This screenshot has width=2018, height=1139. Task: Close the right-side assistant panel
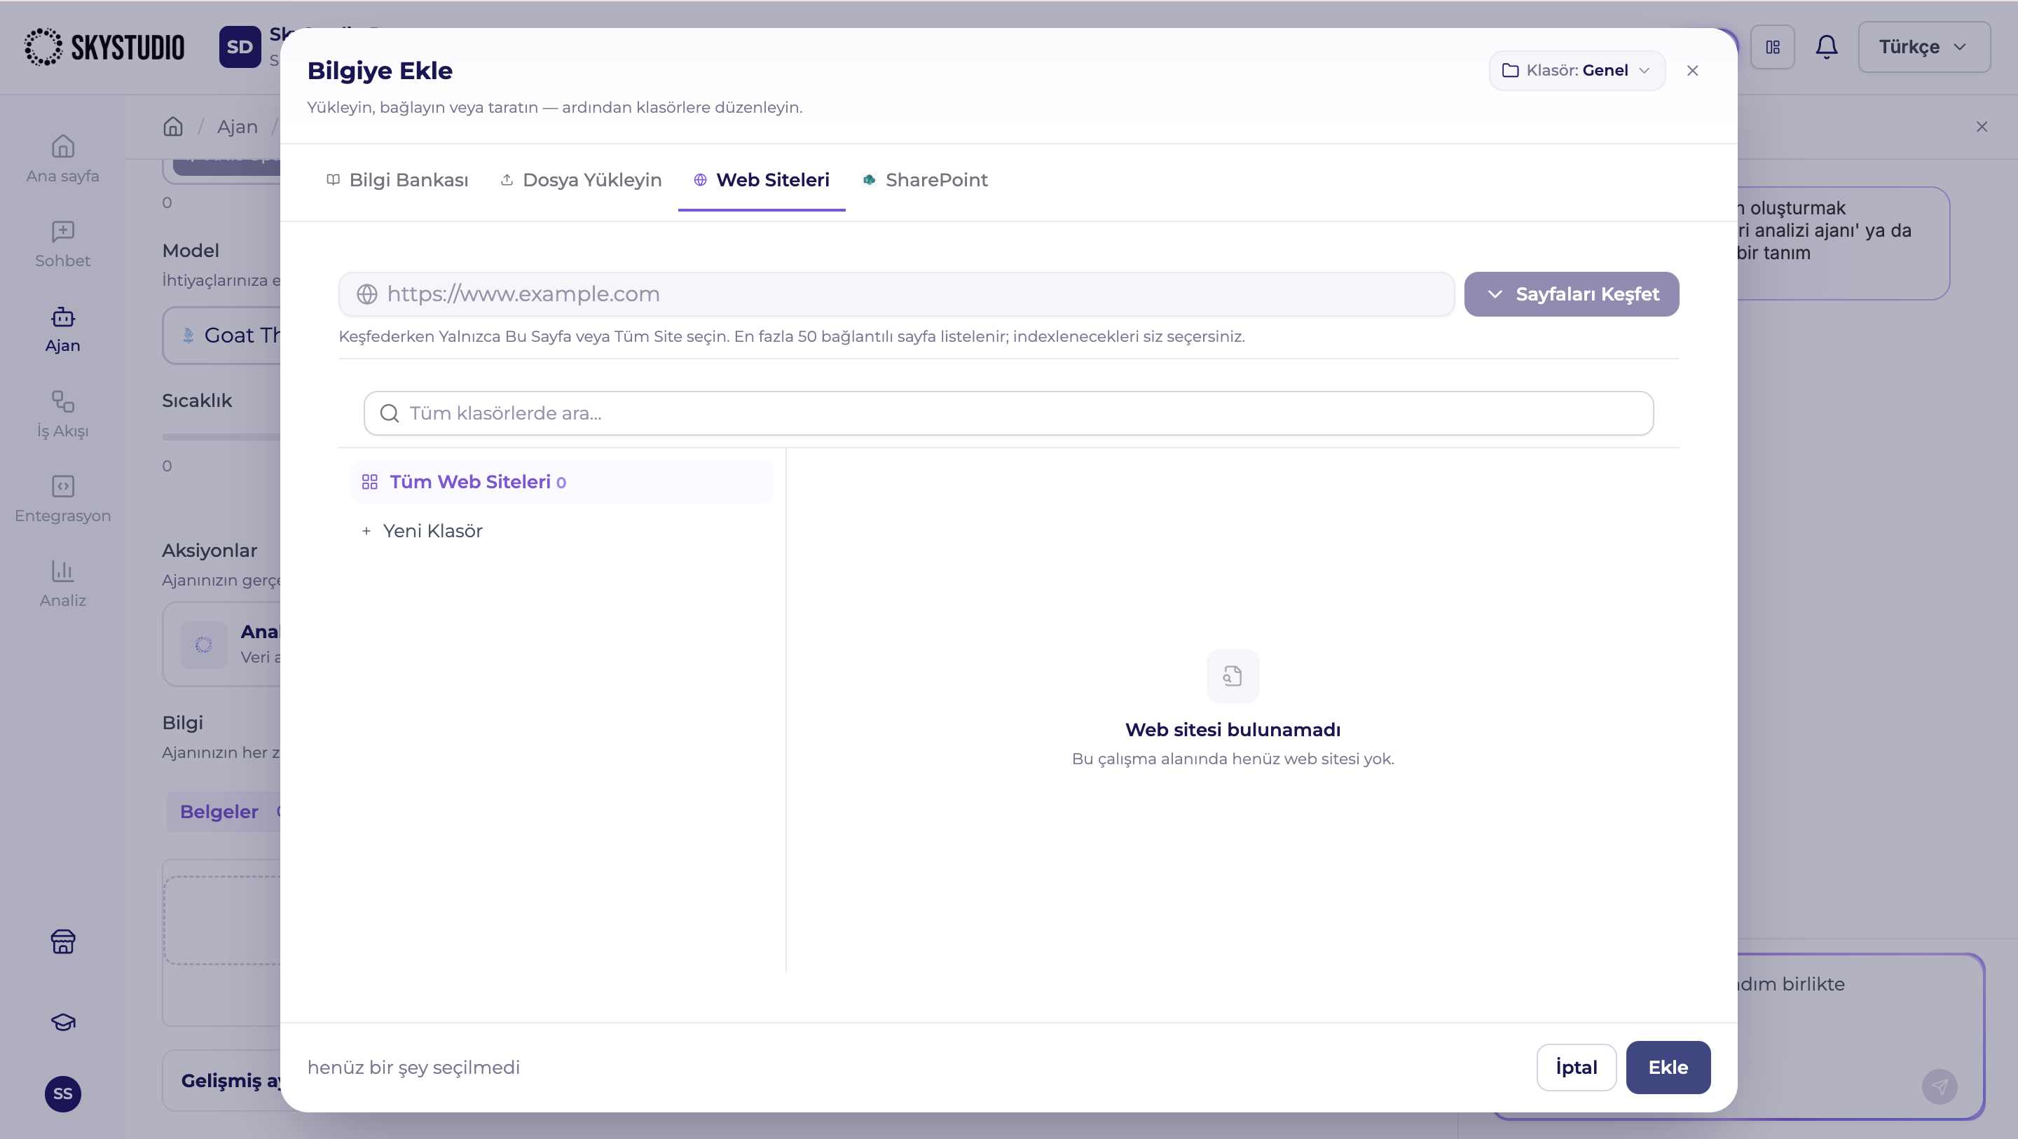(1981, 127)
